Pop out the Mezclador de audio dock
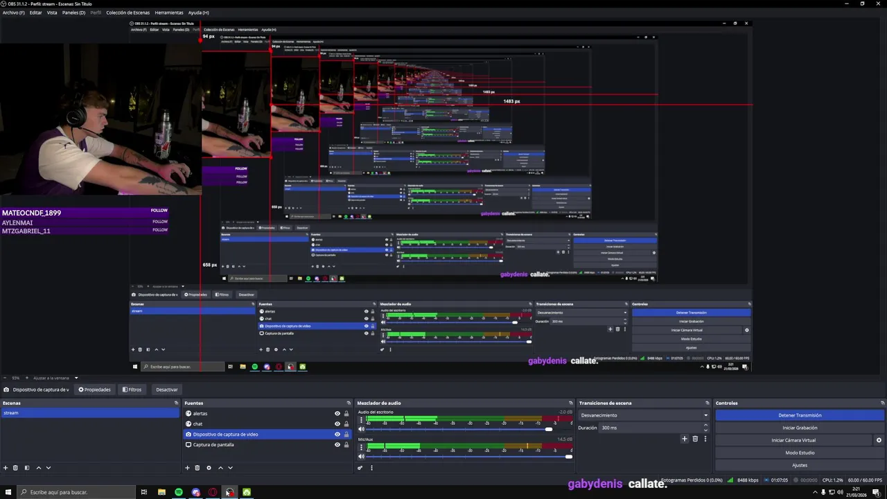887x499 pixels. click(x=570, y=403)
